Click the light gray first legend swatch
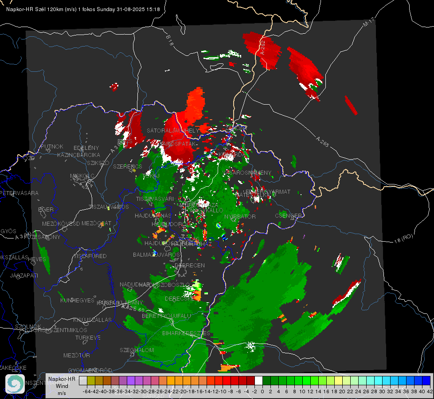The width and height of the screenshot is (434, 399). click(x=83, y=381)
